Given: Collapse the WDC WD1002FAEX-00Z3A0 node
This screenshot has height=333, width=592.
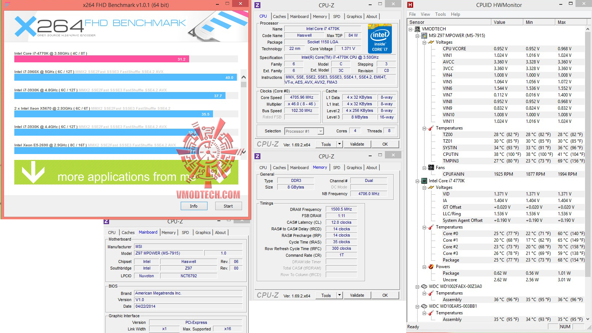Looking at the screenshot, I should point(418,287).
